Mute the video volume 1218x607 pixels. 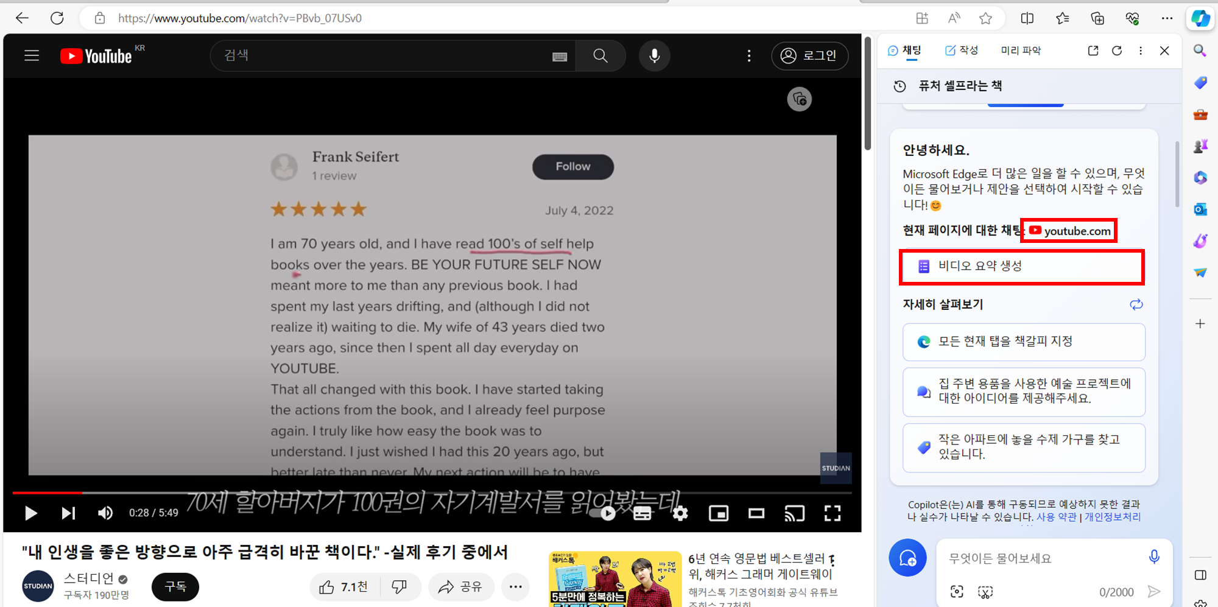(x=105, y=513)
